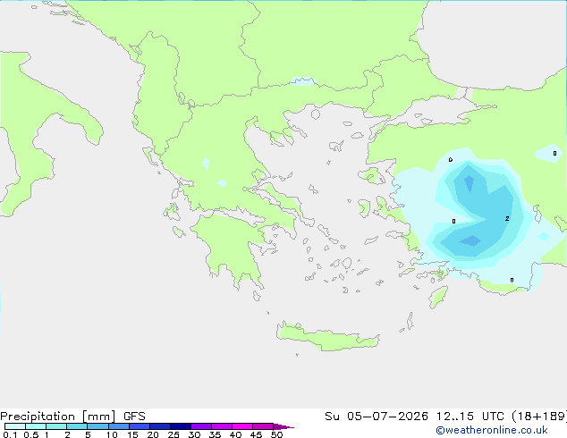Click the "(18+189)" forecast run text

pos(539,417)
